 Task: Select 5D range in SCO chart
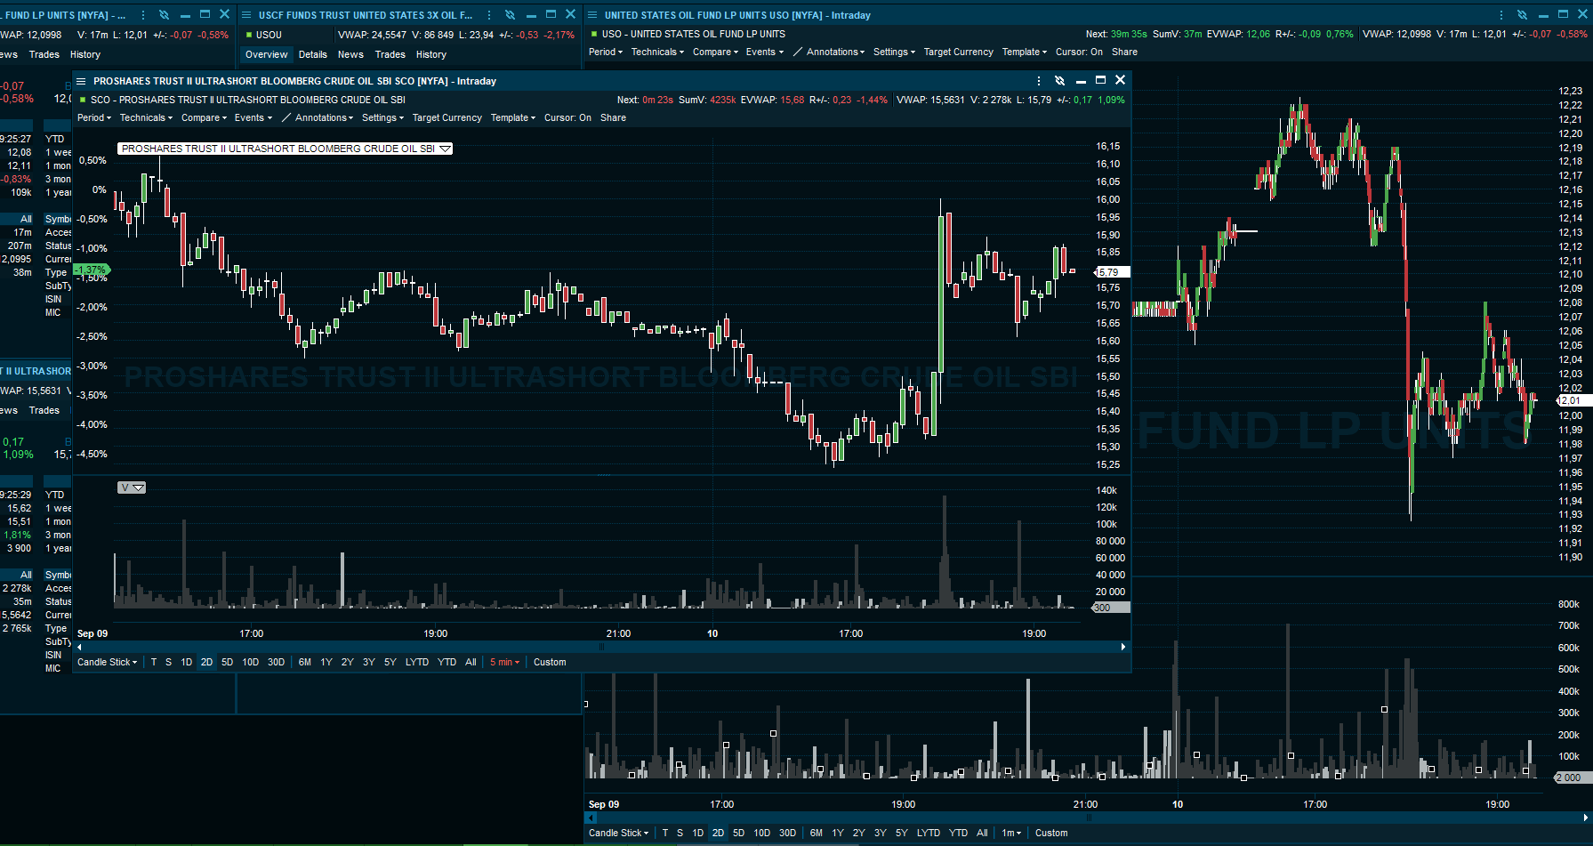pyautogui.click(x=227, y=662)
